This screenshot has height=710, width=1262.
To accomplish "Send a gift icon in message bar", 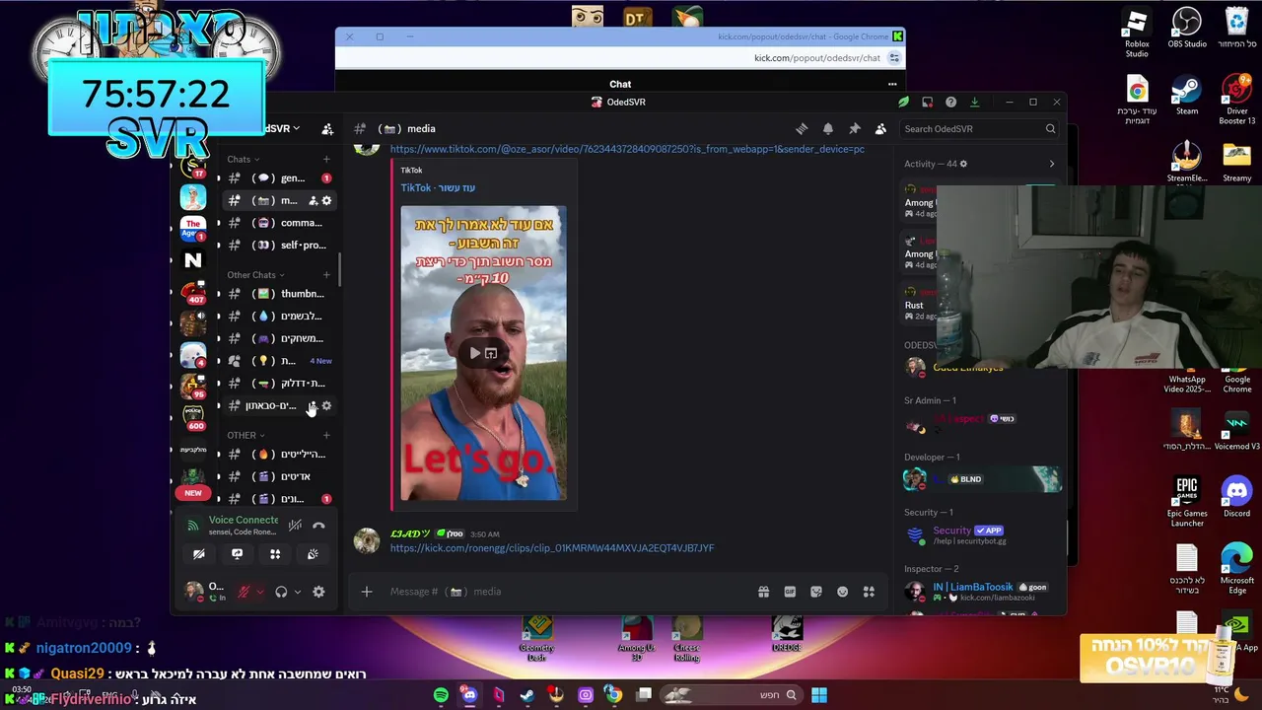I will pyautogui.click(x=763, y=592).
